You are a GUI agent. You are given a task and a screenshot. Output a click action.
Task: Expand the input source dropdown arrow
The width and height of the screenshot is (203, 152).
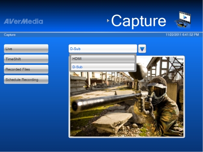click(142, 49)
